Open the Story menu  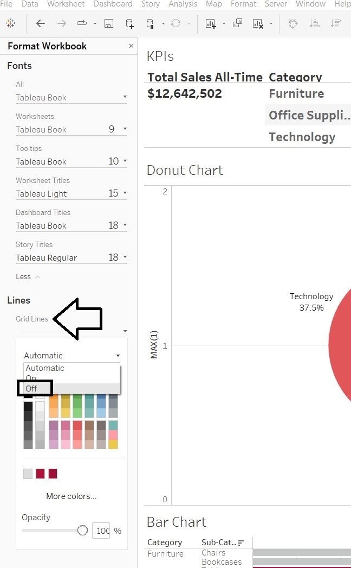point(151,4)
